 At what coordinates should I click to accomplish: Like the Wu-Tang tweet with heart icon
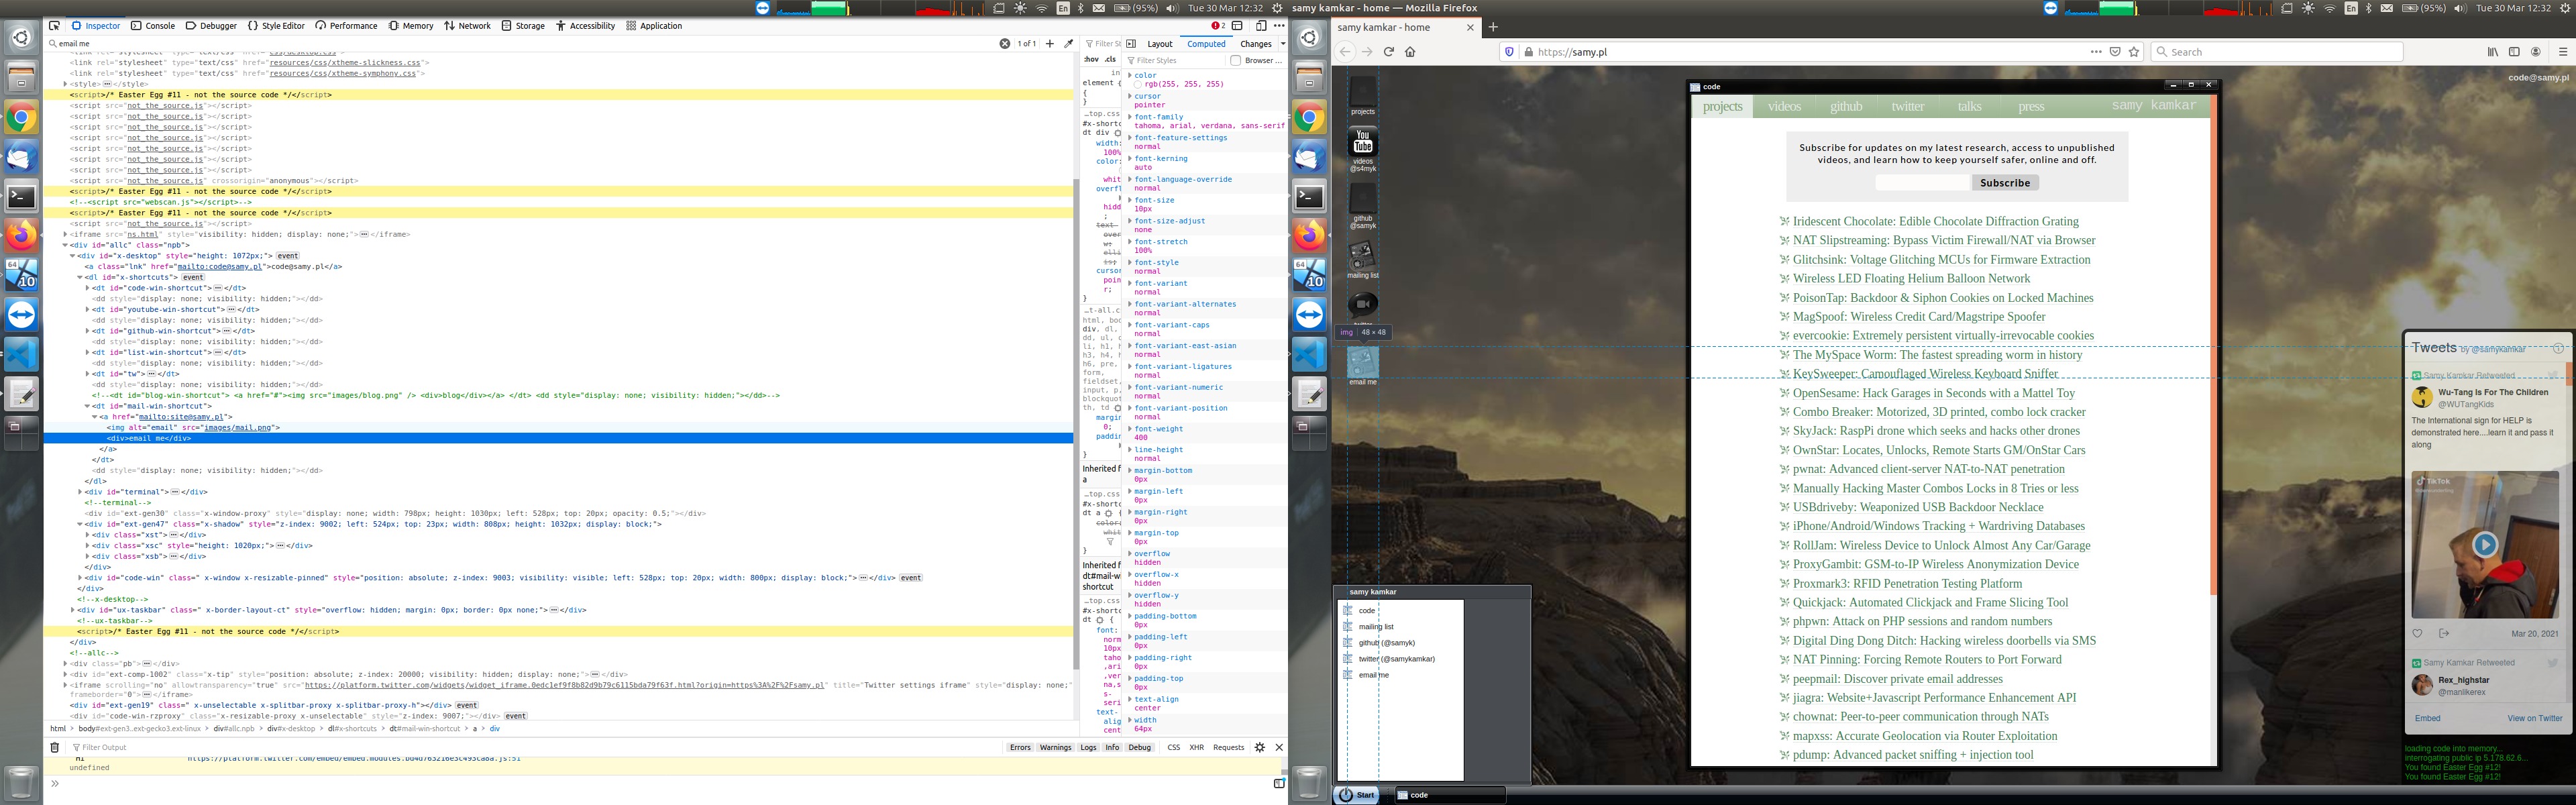click(x=2418, y=633)
